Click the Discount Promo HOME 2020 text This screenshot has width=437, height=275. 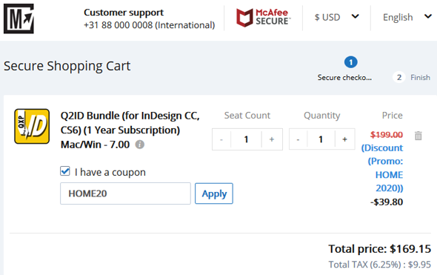click(382, 168)
